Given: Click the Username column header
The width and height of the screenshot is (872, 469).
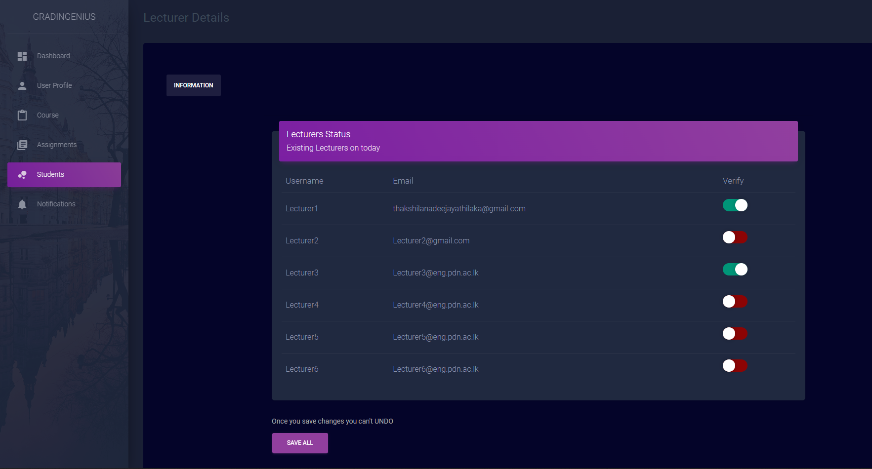Looking at the screenshot, I should point(304,181).
